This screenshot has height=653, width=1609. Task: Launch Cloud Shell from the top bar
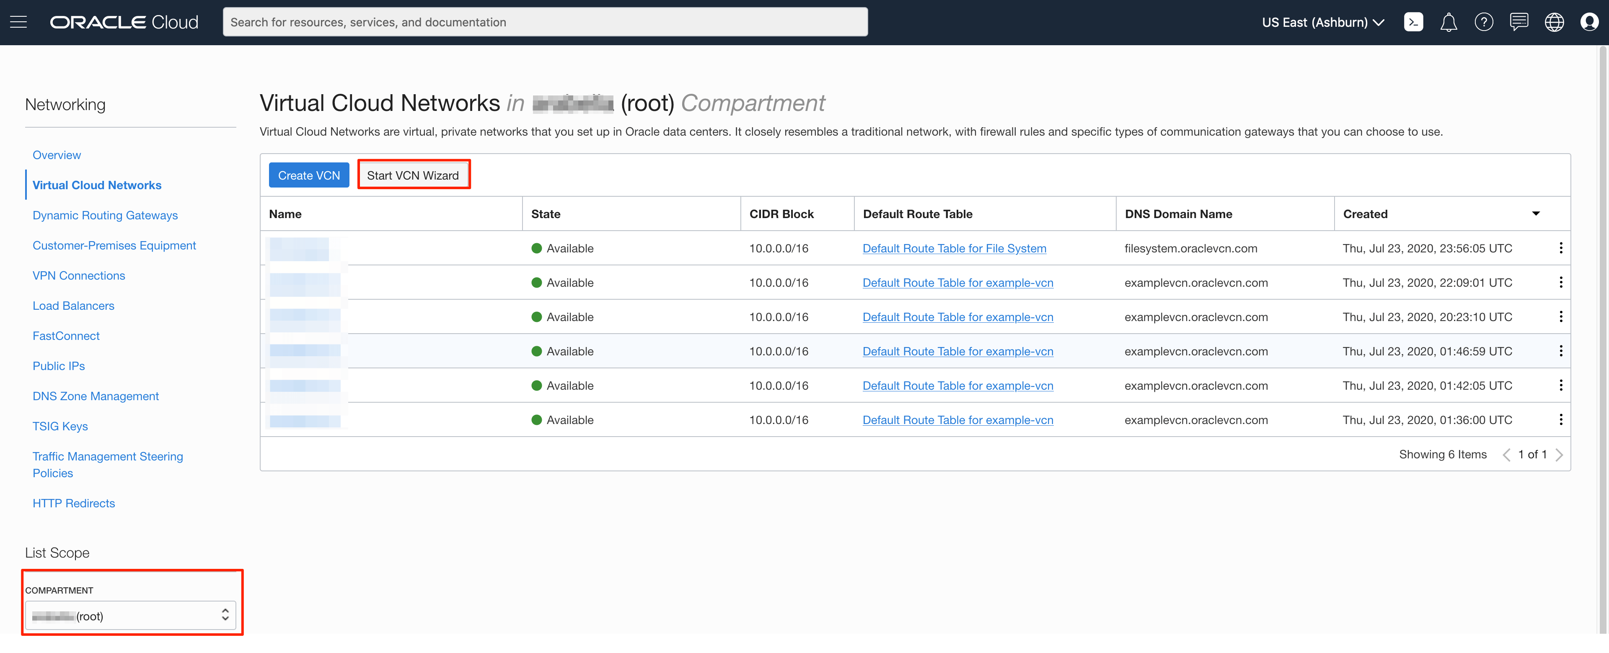[1413, 22]
